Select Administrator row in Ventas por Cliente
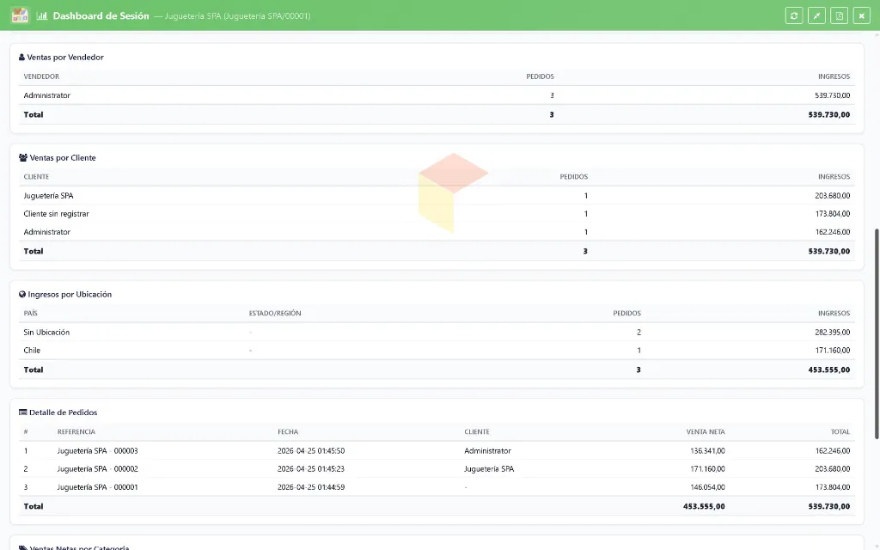 pyautogui.click(x=437, y=232)
